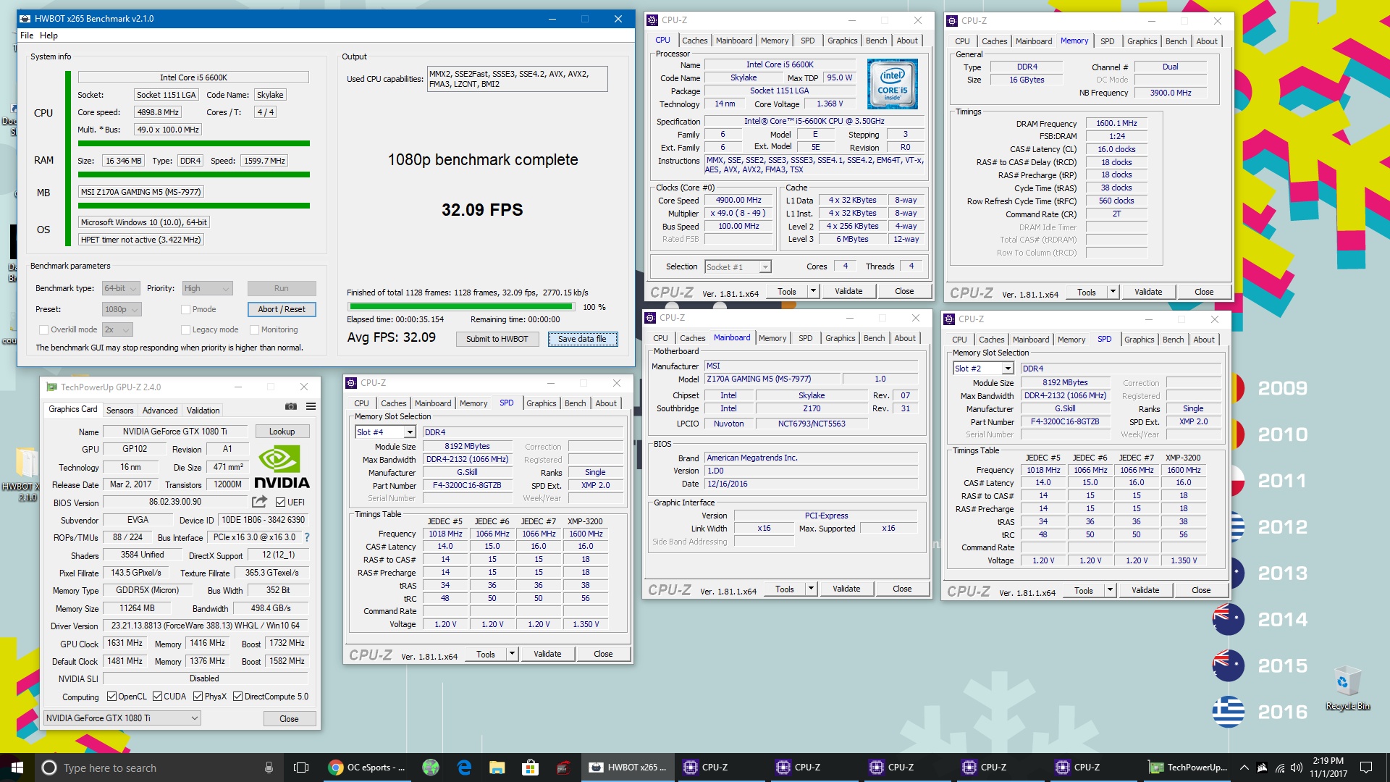
Task: Toggle the CUDA checkbox in GPU-Z
Action: tap(158, 697)
